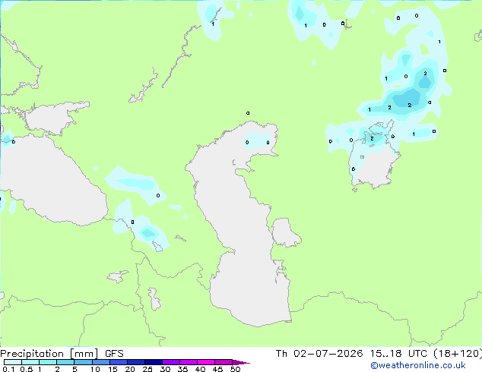Click the legend swatch between 0.1 and 0.5

coord(13,362)
